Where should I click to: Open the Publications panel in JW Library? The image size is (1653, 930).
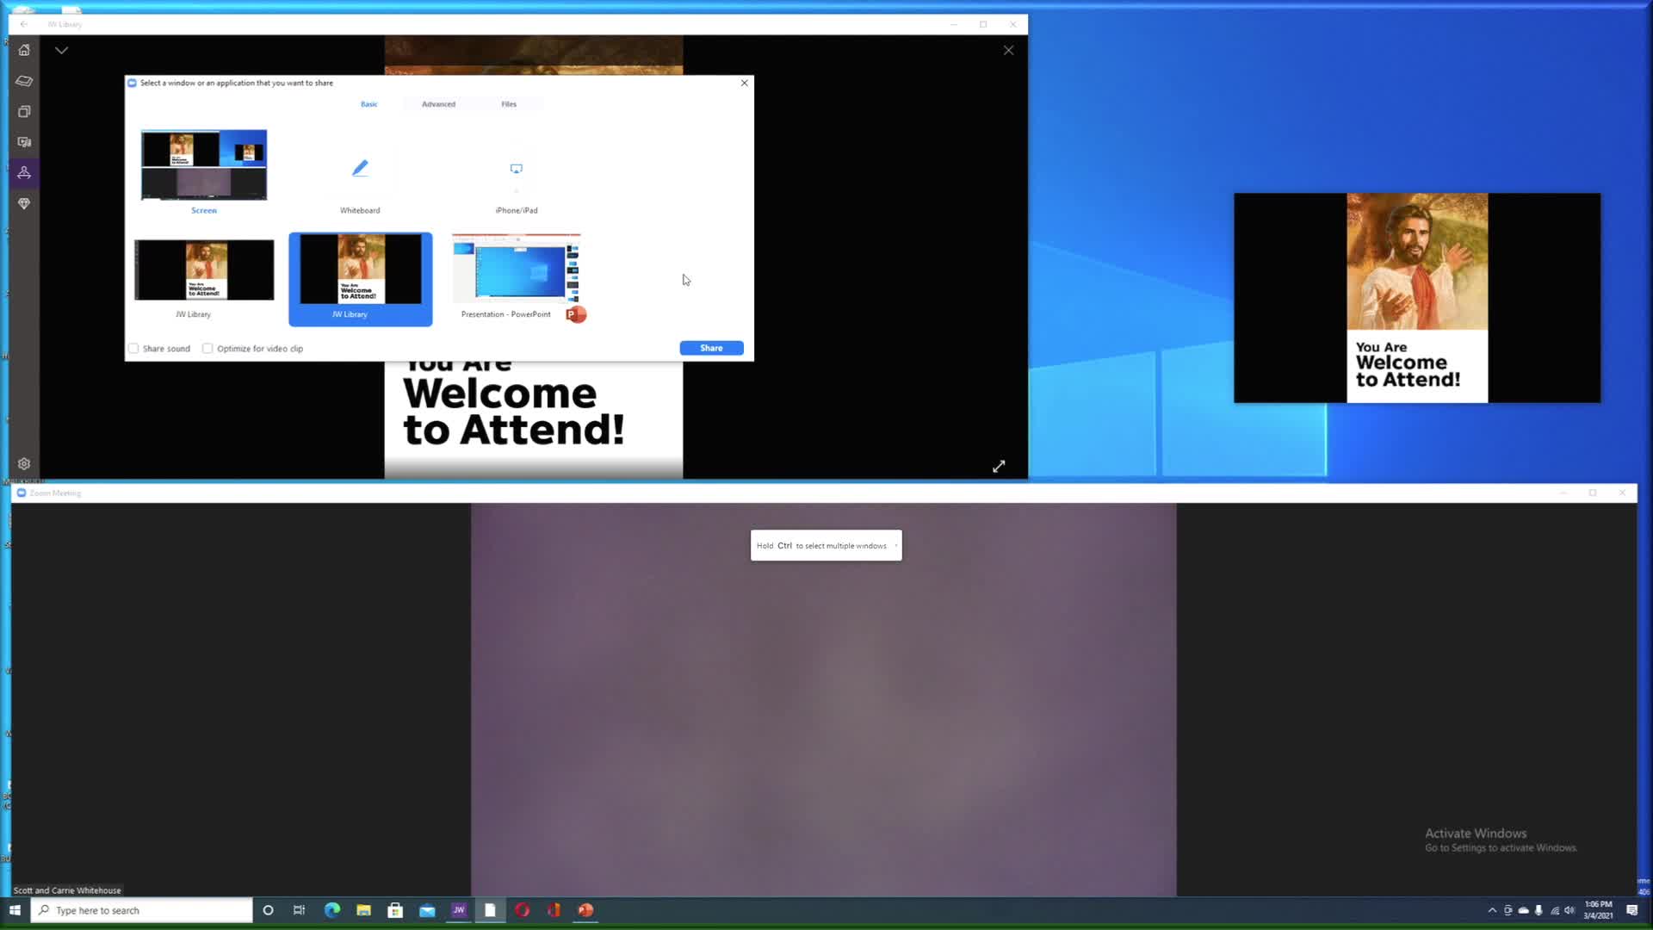pos(23,111)
